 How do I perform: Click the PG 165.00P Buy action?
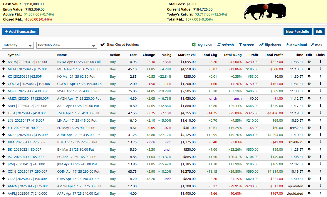pyautogui.click(x=113, y=157)
